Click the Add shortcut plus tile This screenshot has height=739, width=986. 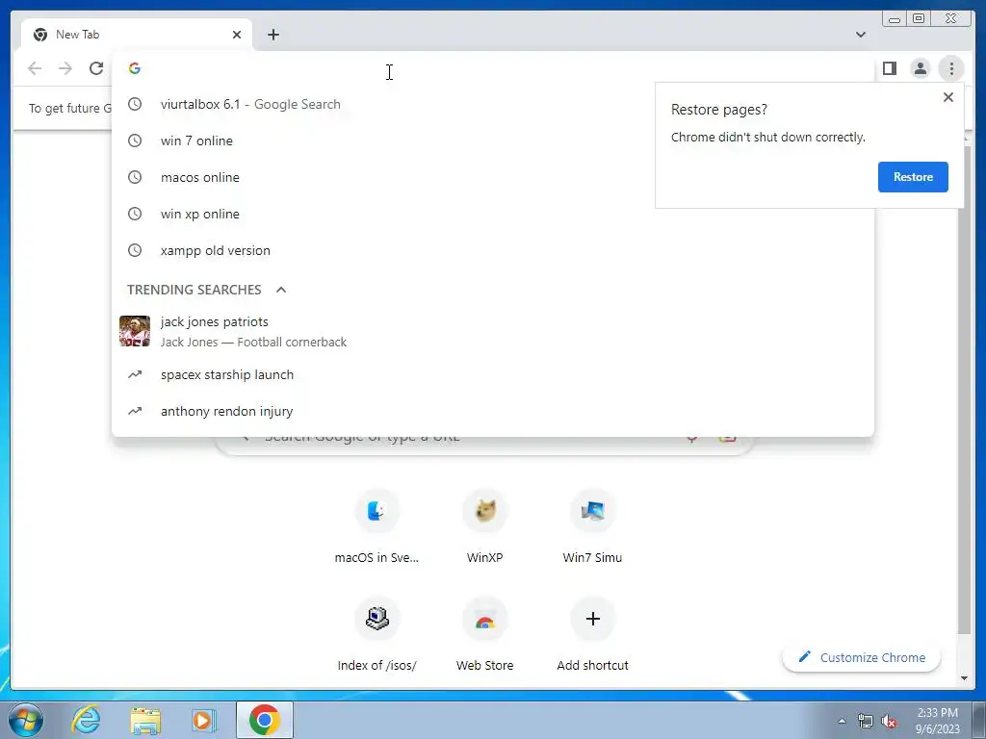pos(592,635)
